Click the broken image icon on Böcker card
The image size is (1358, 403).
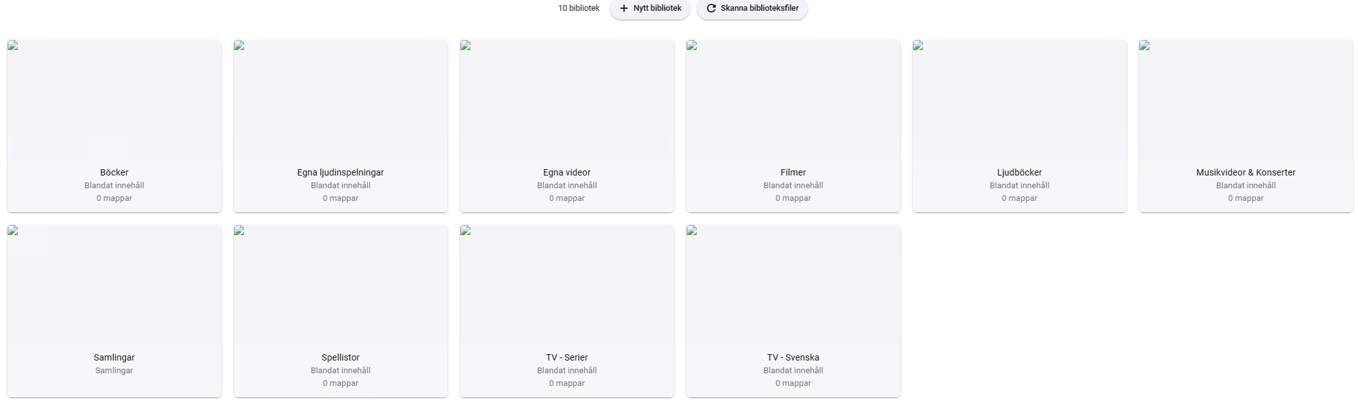tap(13, 46)
